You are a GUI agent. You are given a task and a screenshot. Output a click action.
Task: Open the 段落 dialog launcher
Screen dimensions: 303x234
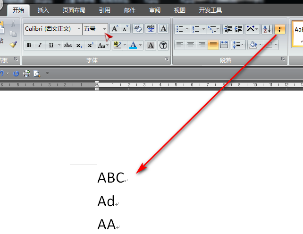pyautogui.click(x=283, y=59)
